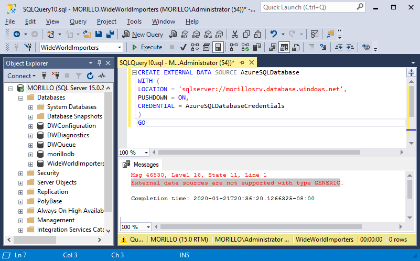Click the Database Engine Query icon after New Query

[x=173, y=34]
